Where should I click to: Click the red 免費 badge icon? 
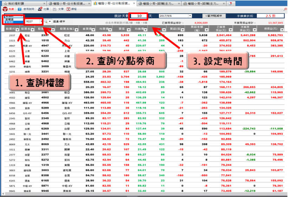tap(5, 9)
